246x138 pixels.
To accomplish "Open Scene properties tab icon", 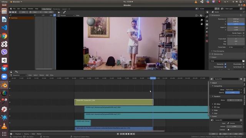I will (207, 32).
